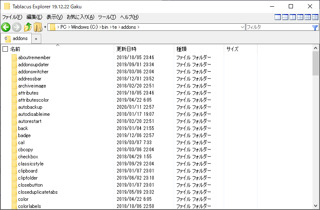The width and height of the screenshot is (320, 210).
Task: Click the grayed forward arrow button
Action: pos(17,27)
